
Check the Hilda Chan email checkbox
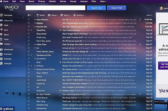pos(29,44)
